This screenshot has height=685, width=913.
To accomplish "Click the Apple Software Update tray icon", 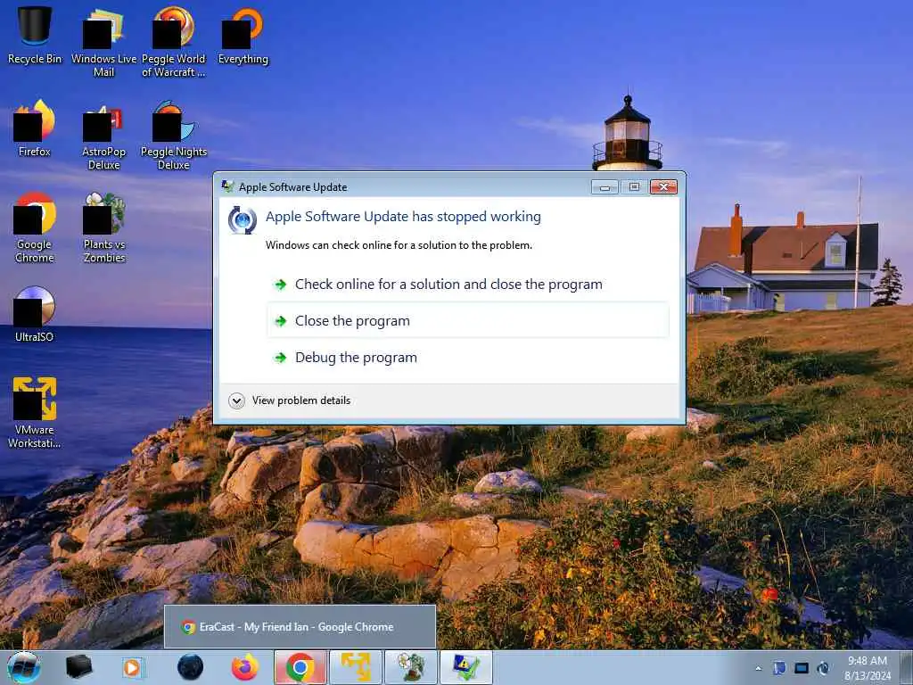I will [823, 668].
